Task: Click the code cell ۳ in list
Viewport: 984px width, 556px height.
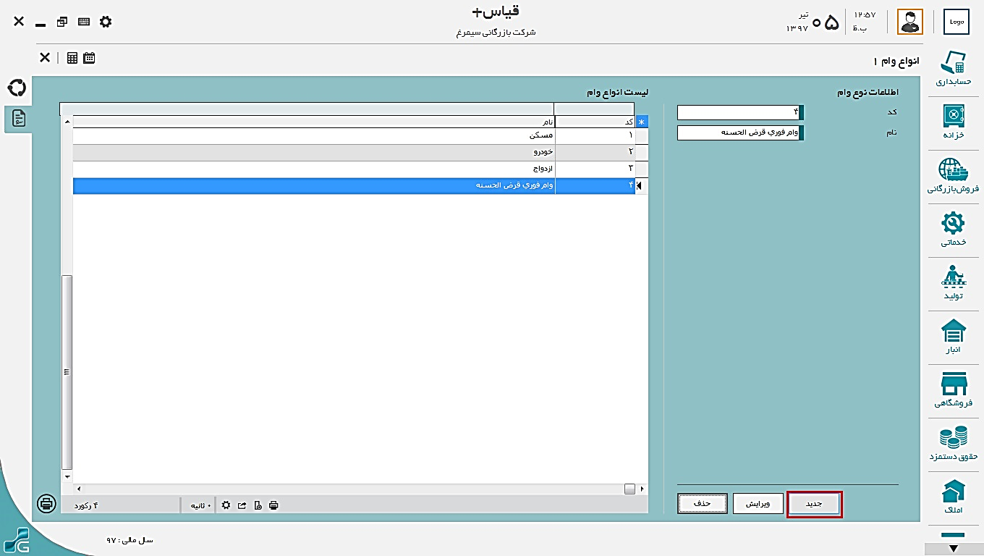Action: (595, 169)
